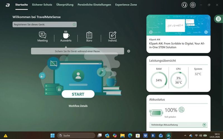The width and height of the screenshot is (223, 139).
Task: Click the START button
Action: (78, 94)
